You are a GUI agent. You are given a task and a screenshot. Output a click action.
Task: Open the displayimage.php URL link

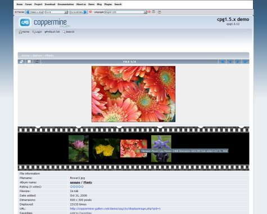tap(115, 209)
